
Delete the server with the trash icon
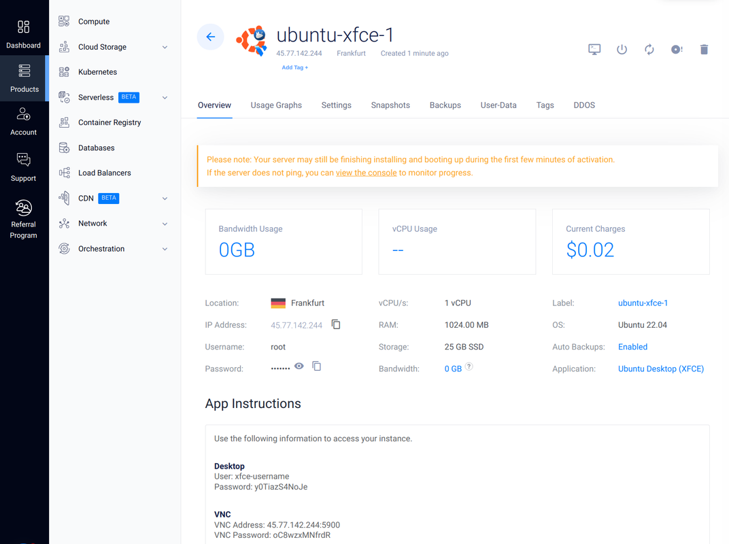tap(704, 49)
